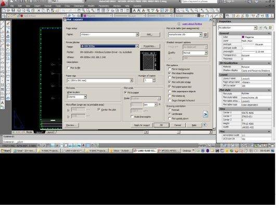This screenshot has width=279, height=209.
Task: Click the Start button on taskbar
Action: [6, 151]
